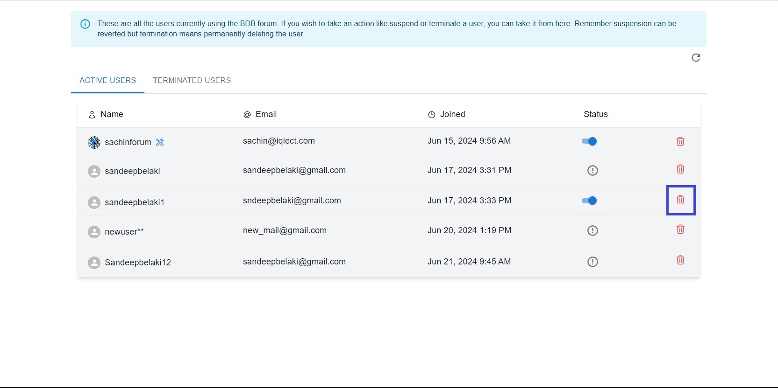
Task: Click email sachin@iqlect.com
Action: (x=279, y=141)
